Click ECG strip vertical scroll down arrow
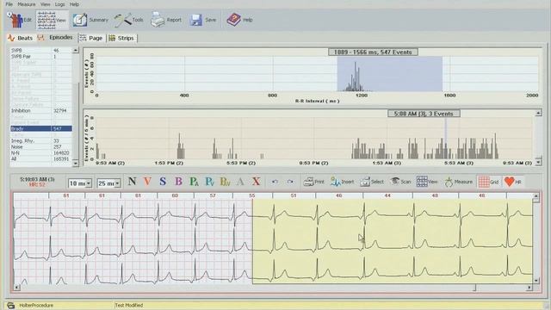The image size is (551, 310). coord(536,280)
